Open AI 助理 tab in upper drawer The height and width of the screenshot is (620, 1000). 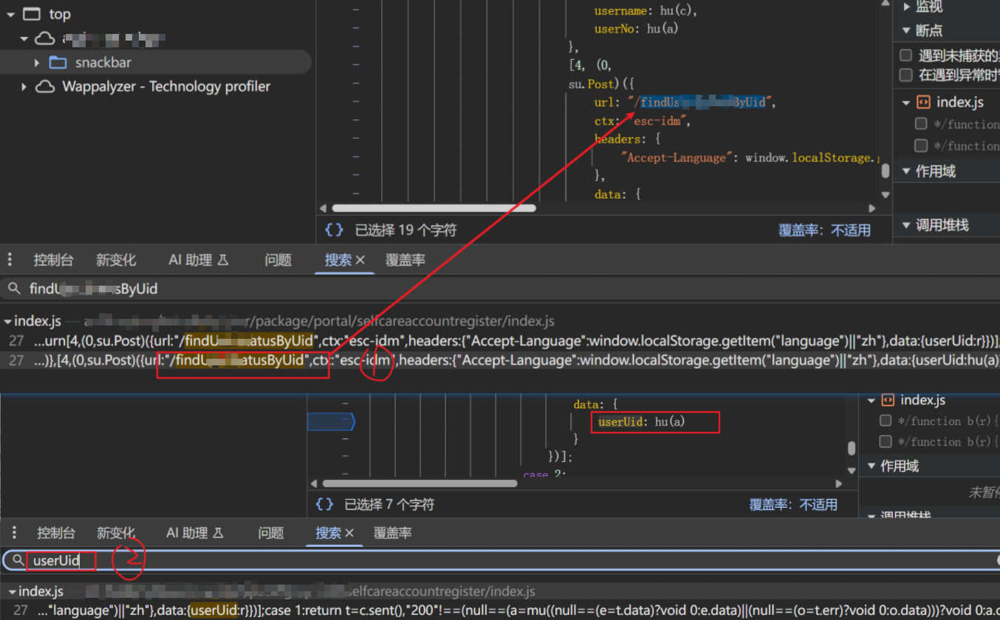click(x=199, y=260)
